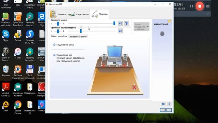
Task: Expand recorder panel chevron
Action: point(208,14)
